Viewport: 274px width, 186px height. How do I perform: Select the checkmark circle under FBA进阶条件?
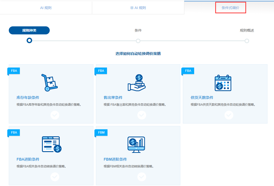coord(55,177)
